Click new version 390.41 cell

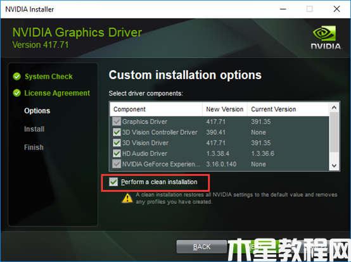click(215, 132)
